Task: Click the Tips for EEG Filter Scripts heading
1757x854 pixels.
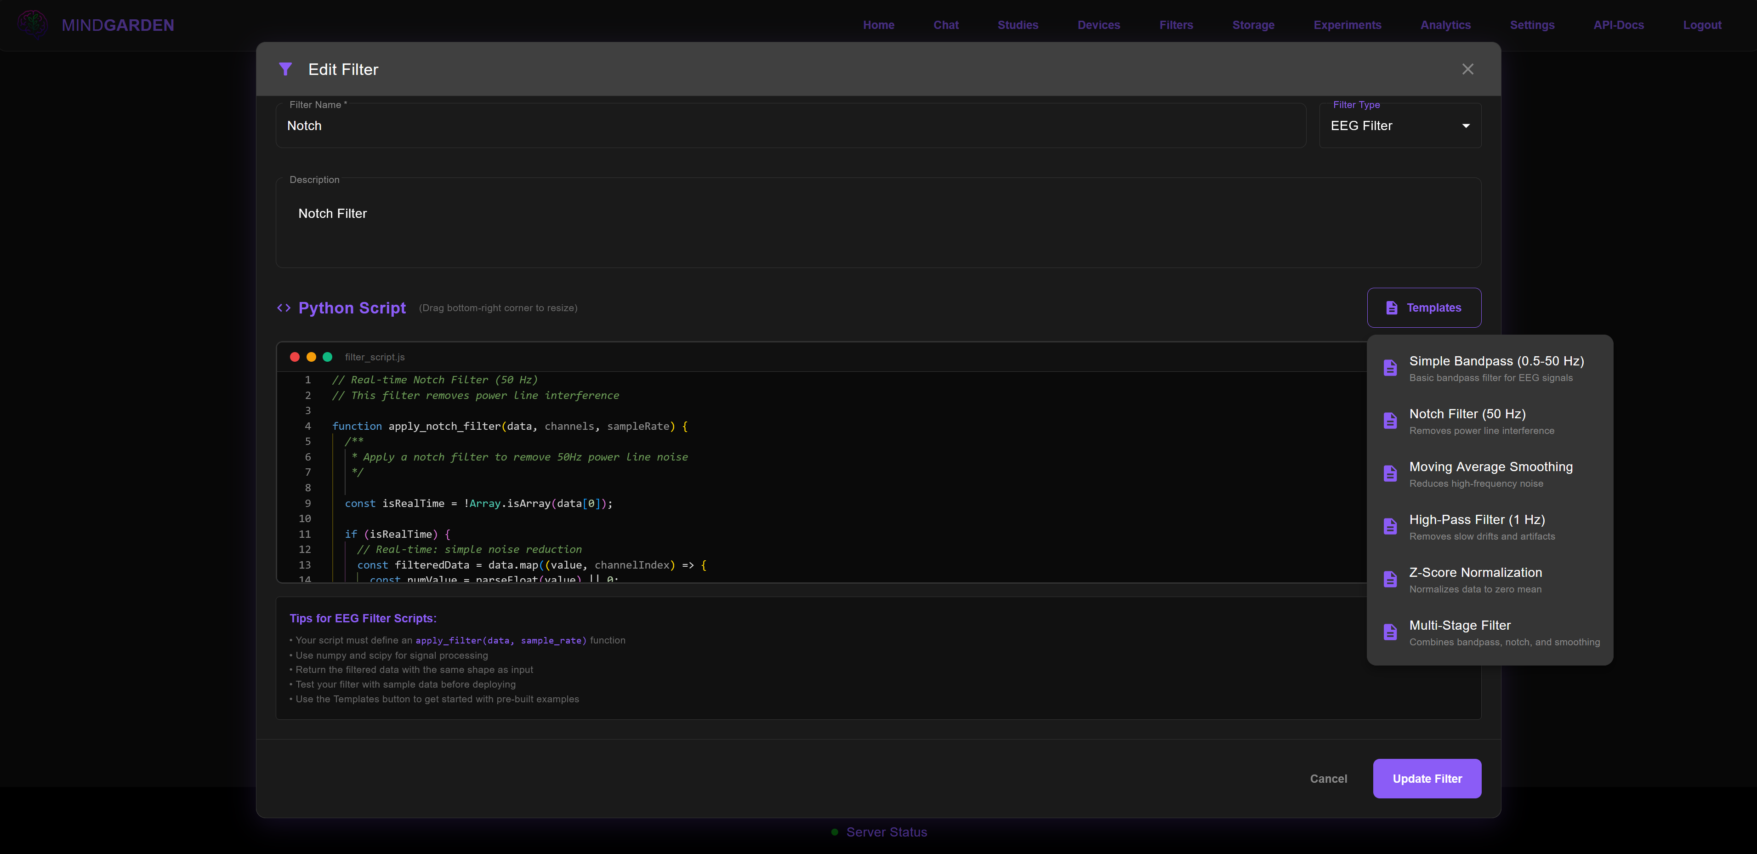Action: [363, 618]
